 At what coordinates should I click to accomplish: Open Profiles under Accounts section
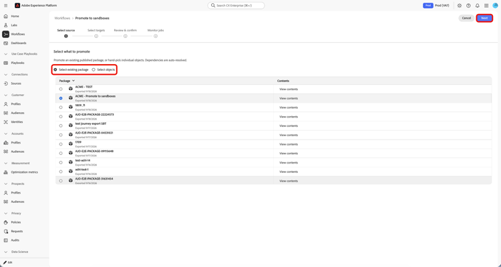tap(15, 142)
